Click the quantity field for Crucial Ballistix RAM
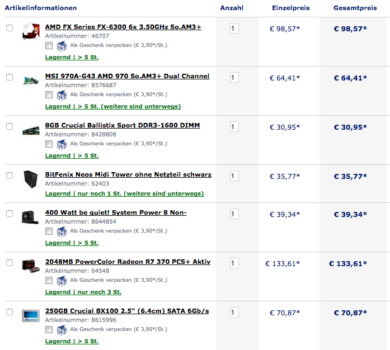The height and width of the screenshot is (350, 390). (x=234, y=127)
